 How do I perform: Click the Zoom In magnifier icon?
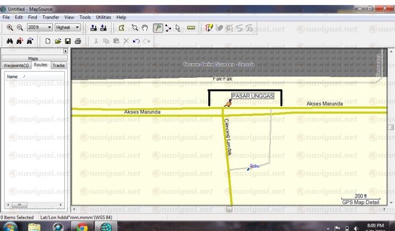coord(10,27)
